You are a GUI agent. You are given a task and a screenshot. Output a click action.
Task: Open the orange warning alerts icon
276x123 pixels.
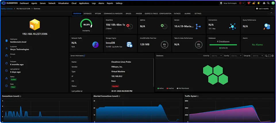254,3
